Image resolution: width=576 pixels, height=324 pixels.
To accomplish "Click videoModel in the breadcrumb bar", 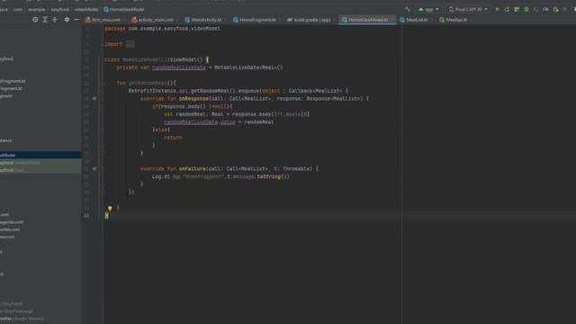I will pyautogui.click(x=86, y=10).
